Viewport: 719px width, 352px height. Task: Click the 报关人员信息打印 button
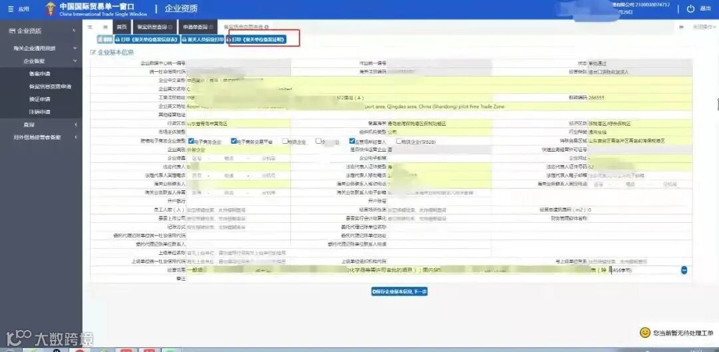(x=202, y=40)
